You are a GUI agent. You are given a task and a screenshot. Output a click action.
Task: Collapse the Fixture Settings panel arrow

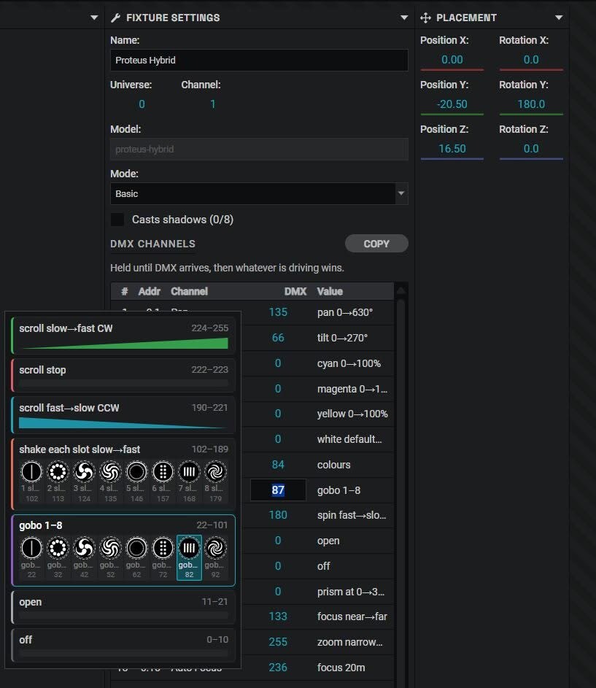point(404,18)
